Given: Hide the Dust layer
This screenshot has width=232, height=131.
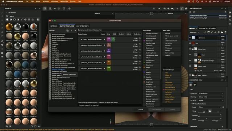Looking at the screenshot, I should (x=190, y=55).
